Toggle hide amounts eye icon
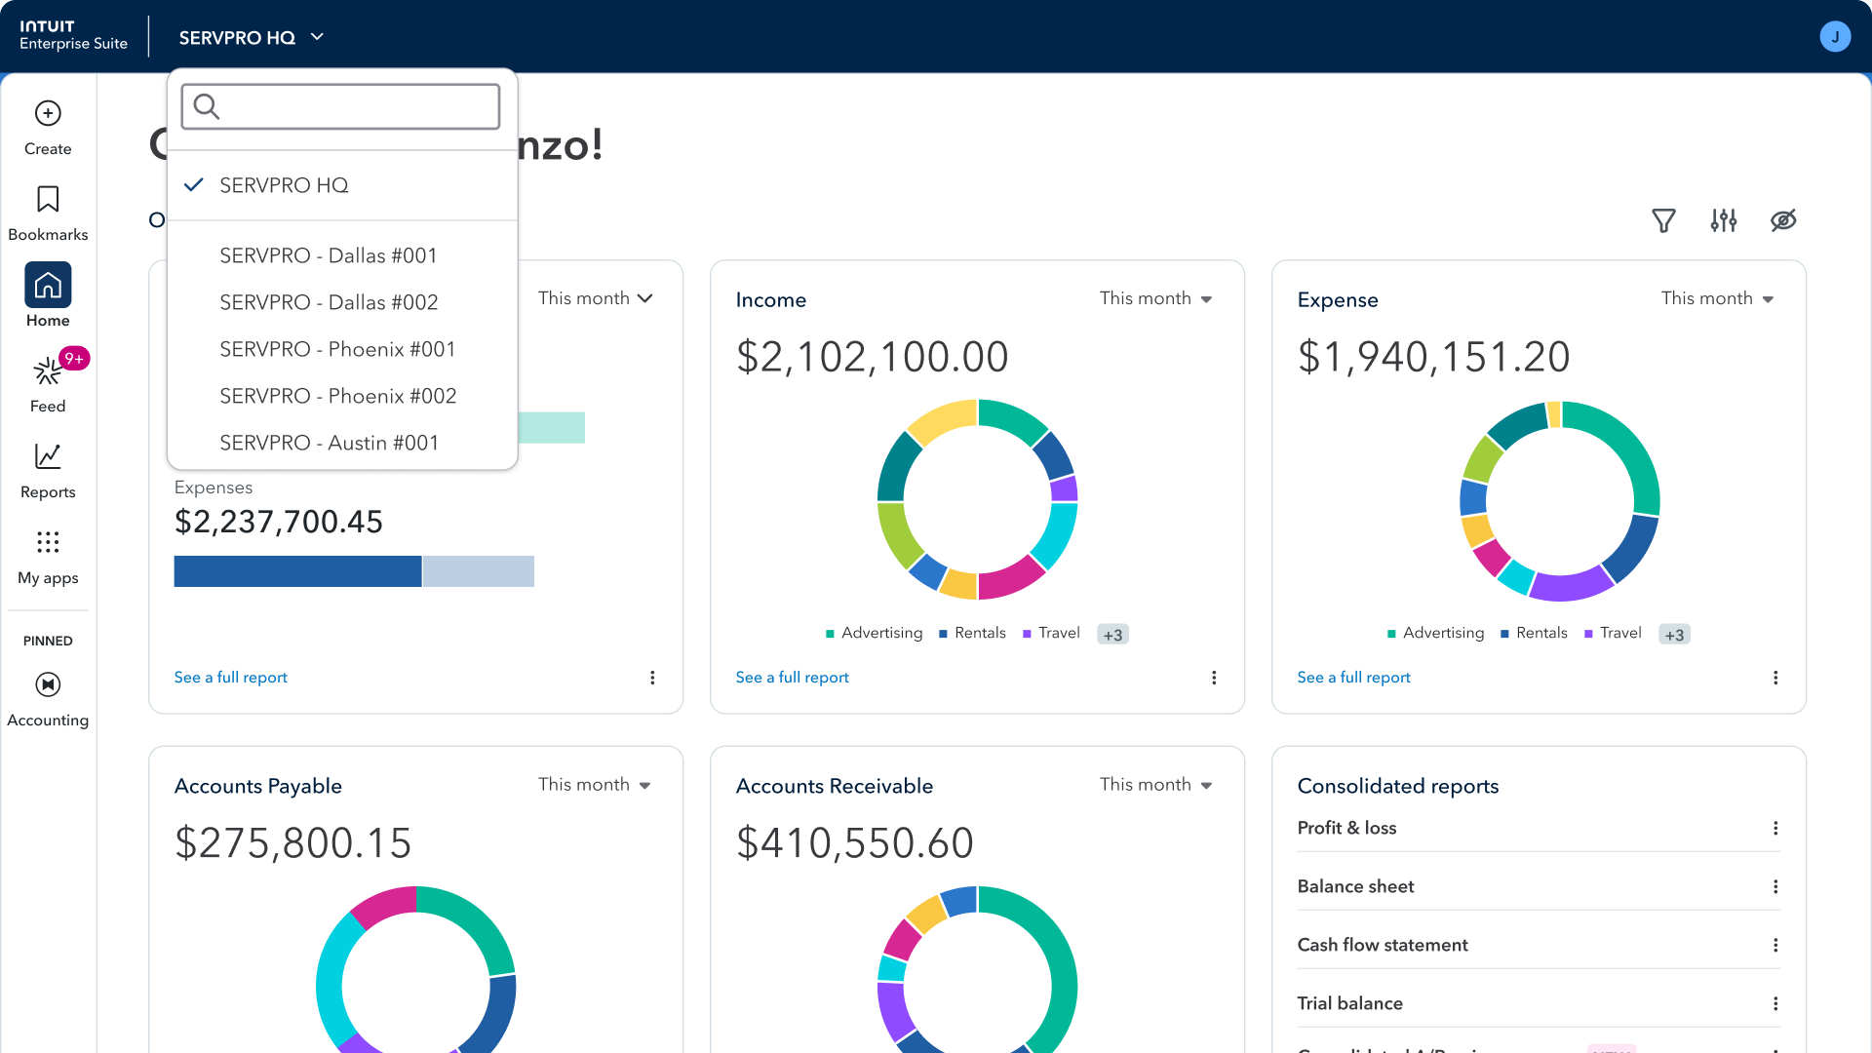Image resolution: width=1872 pixels, height=1053 pixels. click(1783, 220)
